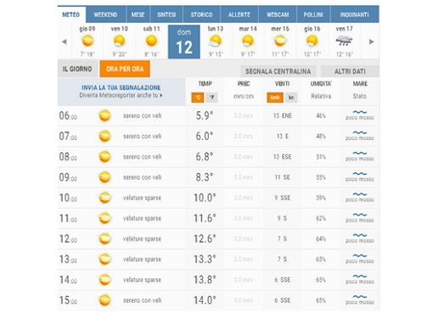
Task: Go to next days with right arrow
Action: click(372, 42)
